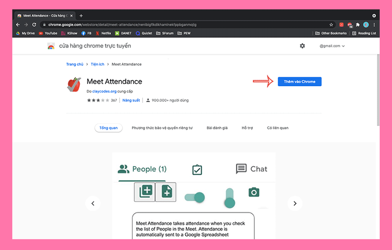Bookmark this page with the star icon

pos(331,25)
